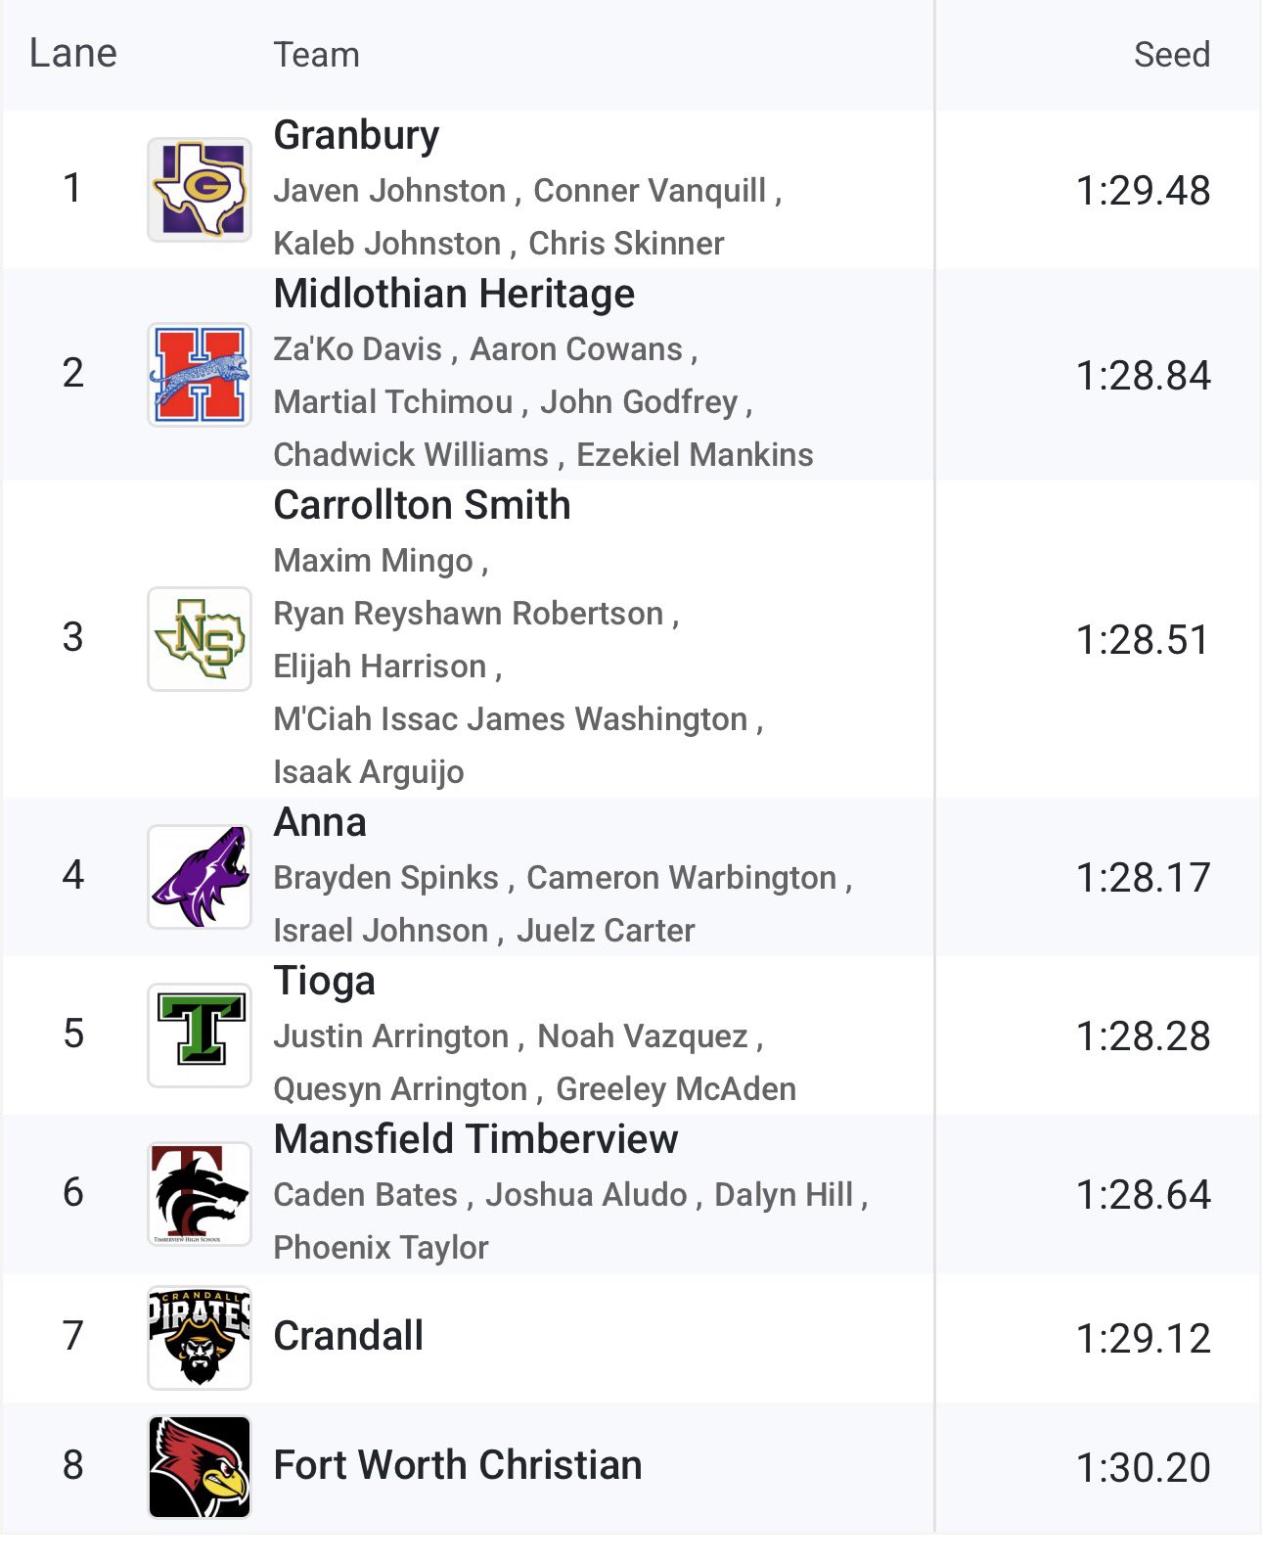The width and height of the screenshot is (1262, 1564).
Task: Open Mansfield Timberview team name link
Action: coord(475,1139)
